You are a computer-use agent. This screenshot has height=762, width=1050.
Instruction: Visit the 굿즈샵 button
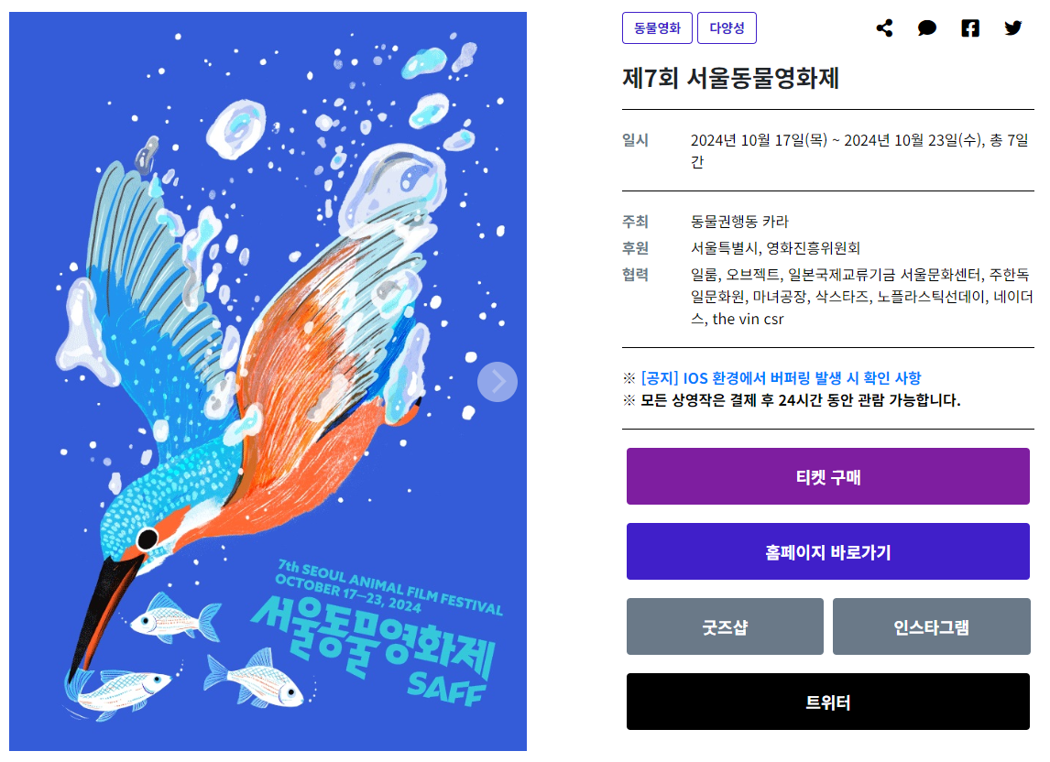[725, 626]
